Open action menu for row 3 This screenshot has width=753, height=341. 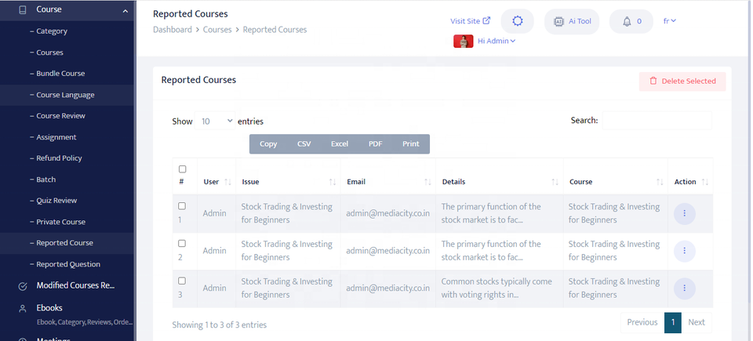684,288
